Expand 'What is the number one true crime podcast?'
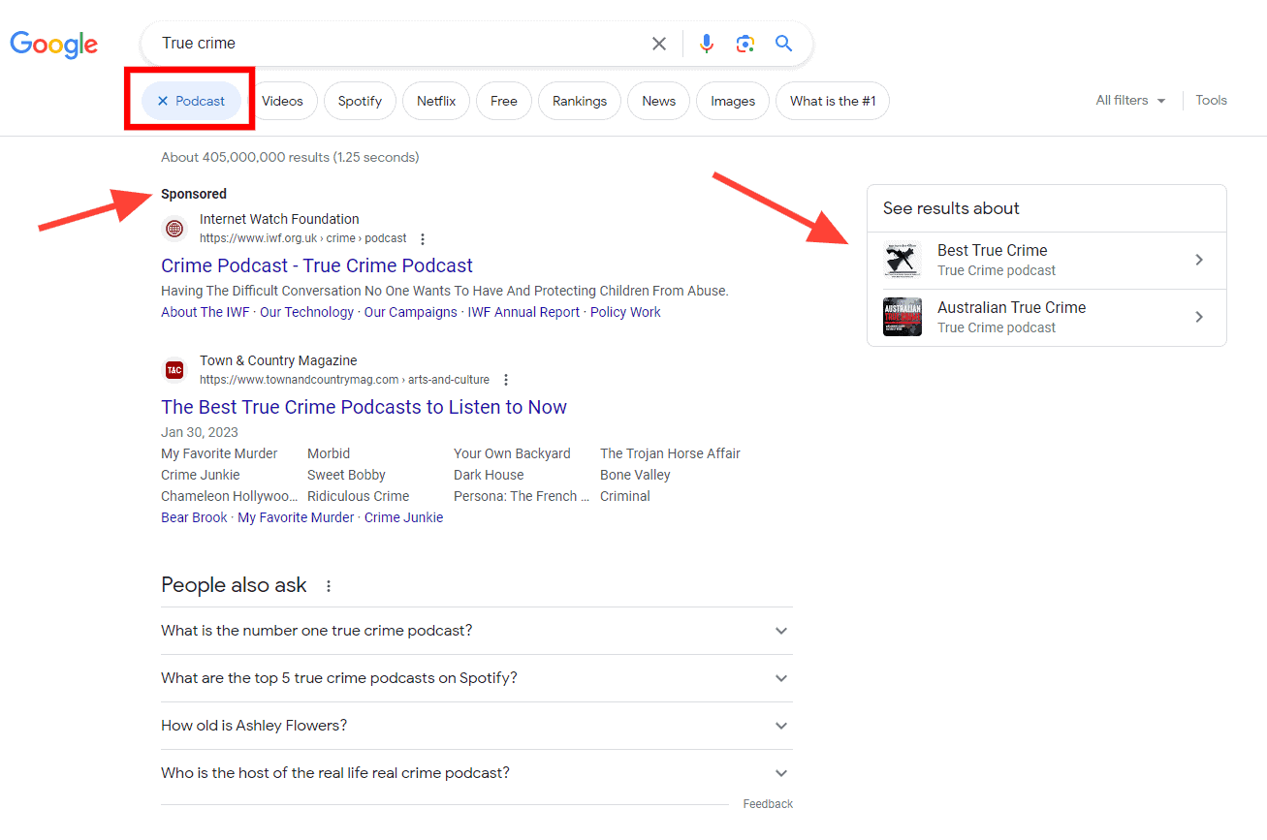This screenshot has width=1267, height=840. [x=476, y=631]
